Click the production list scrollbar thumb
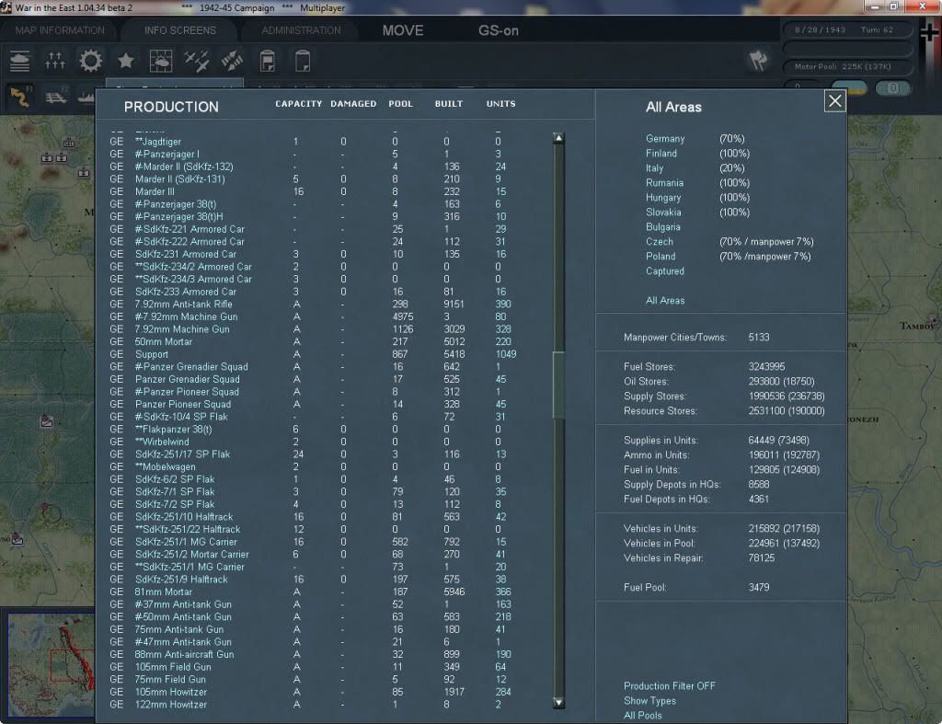 558,385
